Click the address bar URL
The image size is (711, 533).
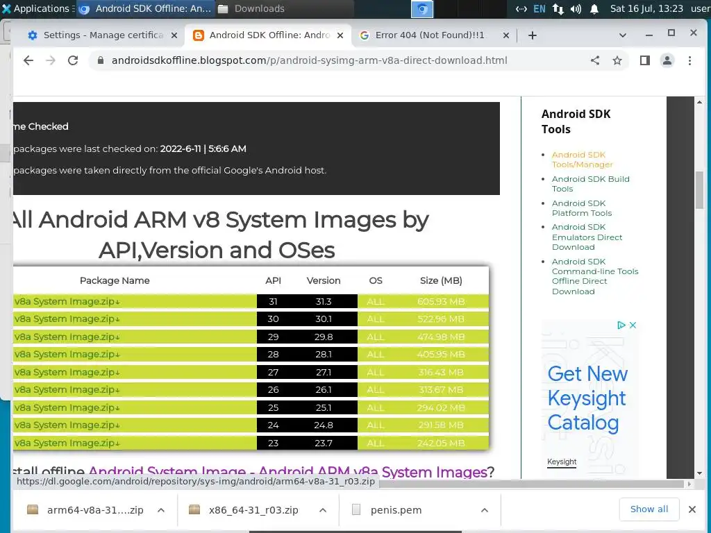coord(309,60)
